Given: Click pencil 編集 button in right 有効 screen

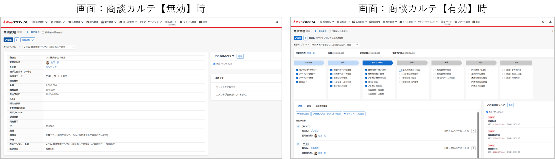Looking at the screenshot, I should tap(298, 38).
